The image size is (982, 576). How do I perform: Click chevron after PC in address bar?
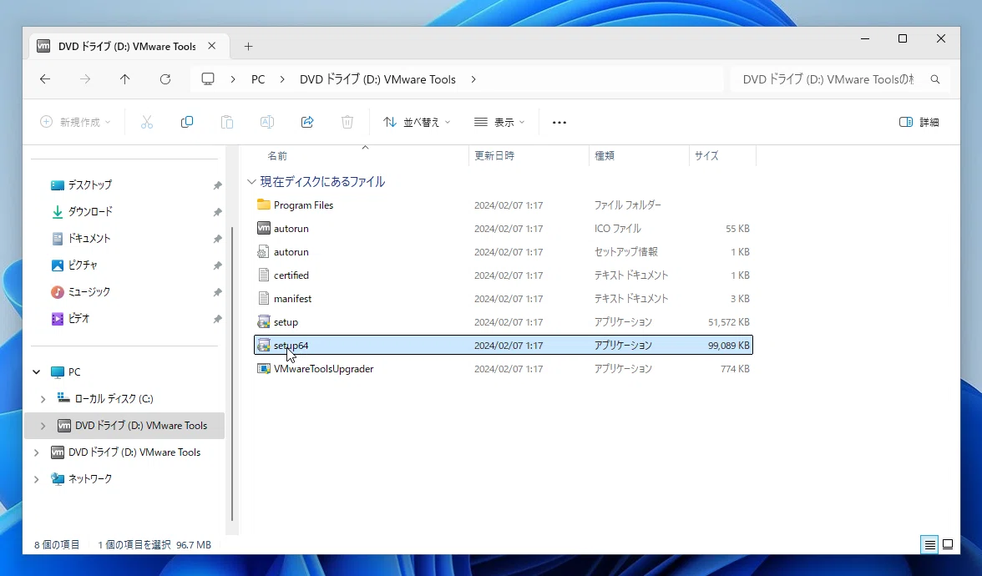coord(282,79)
